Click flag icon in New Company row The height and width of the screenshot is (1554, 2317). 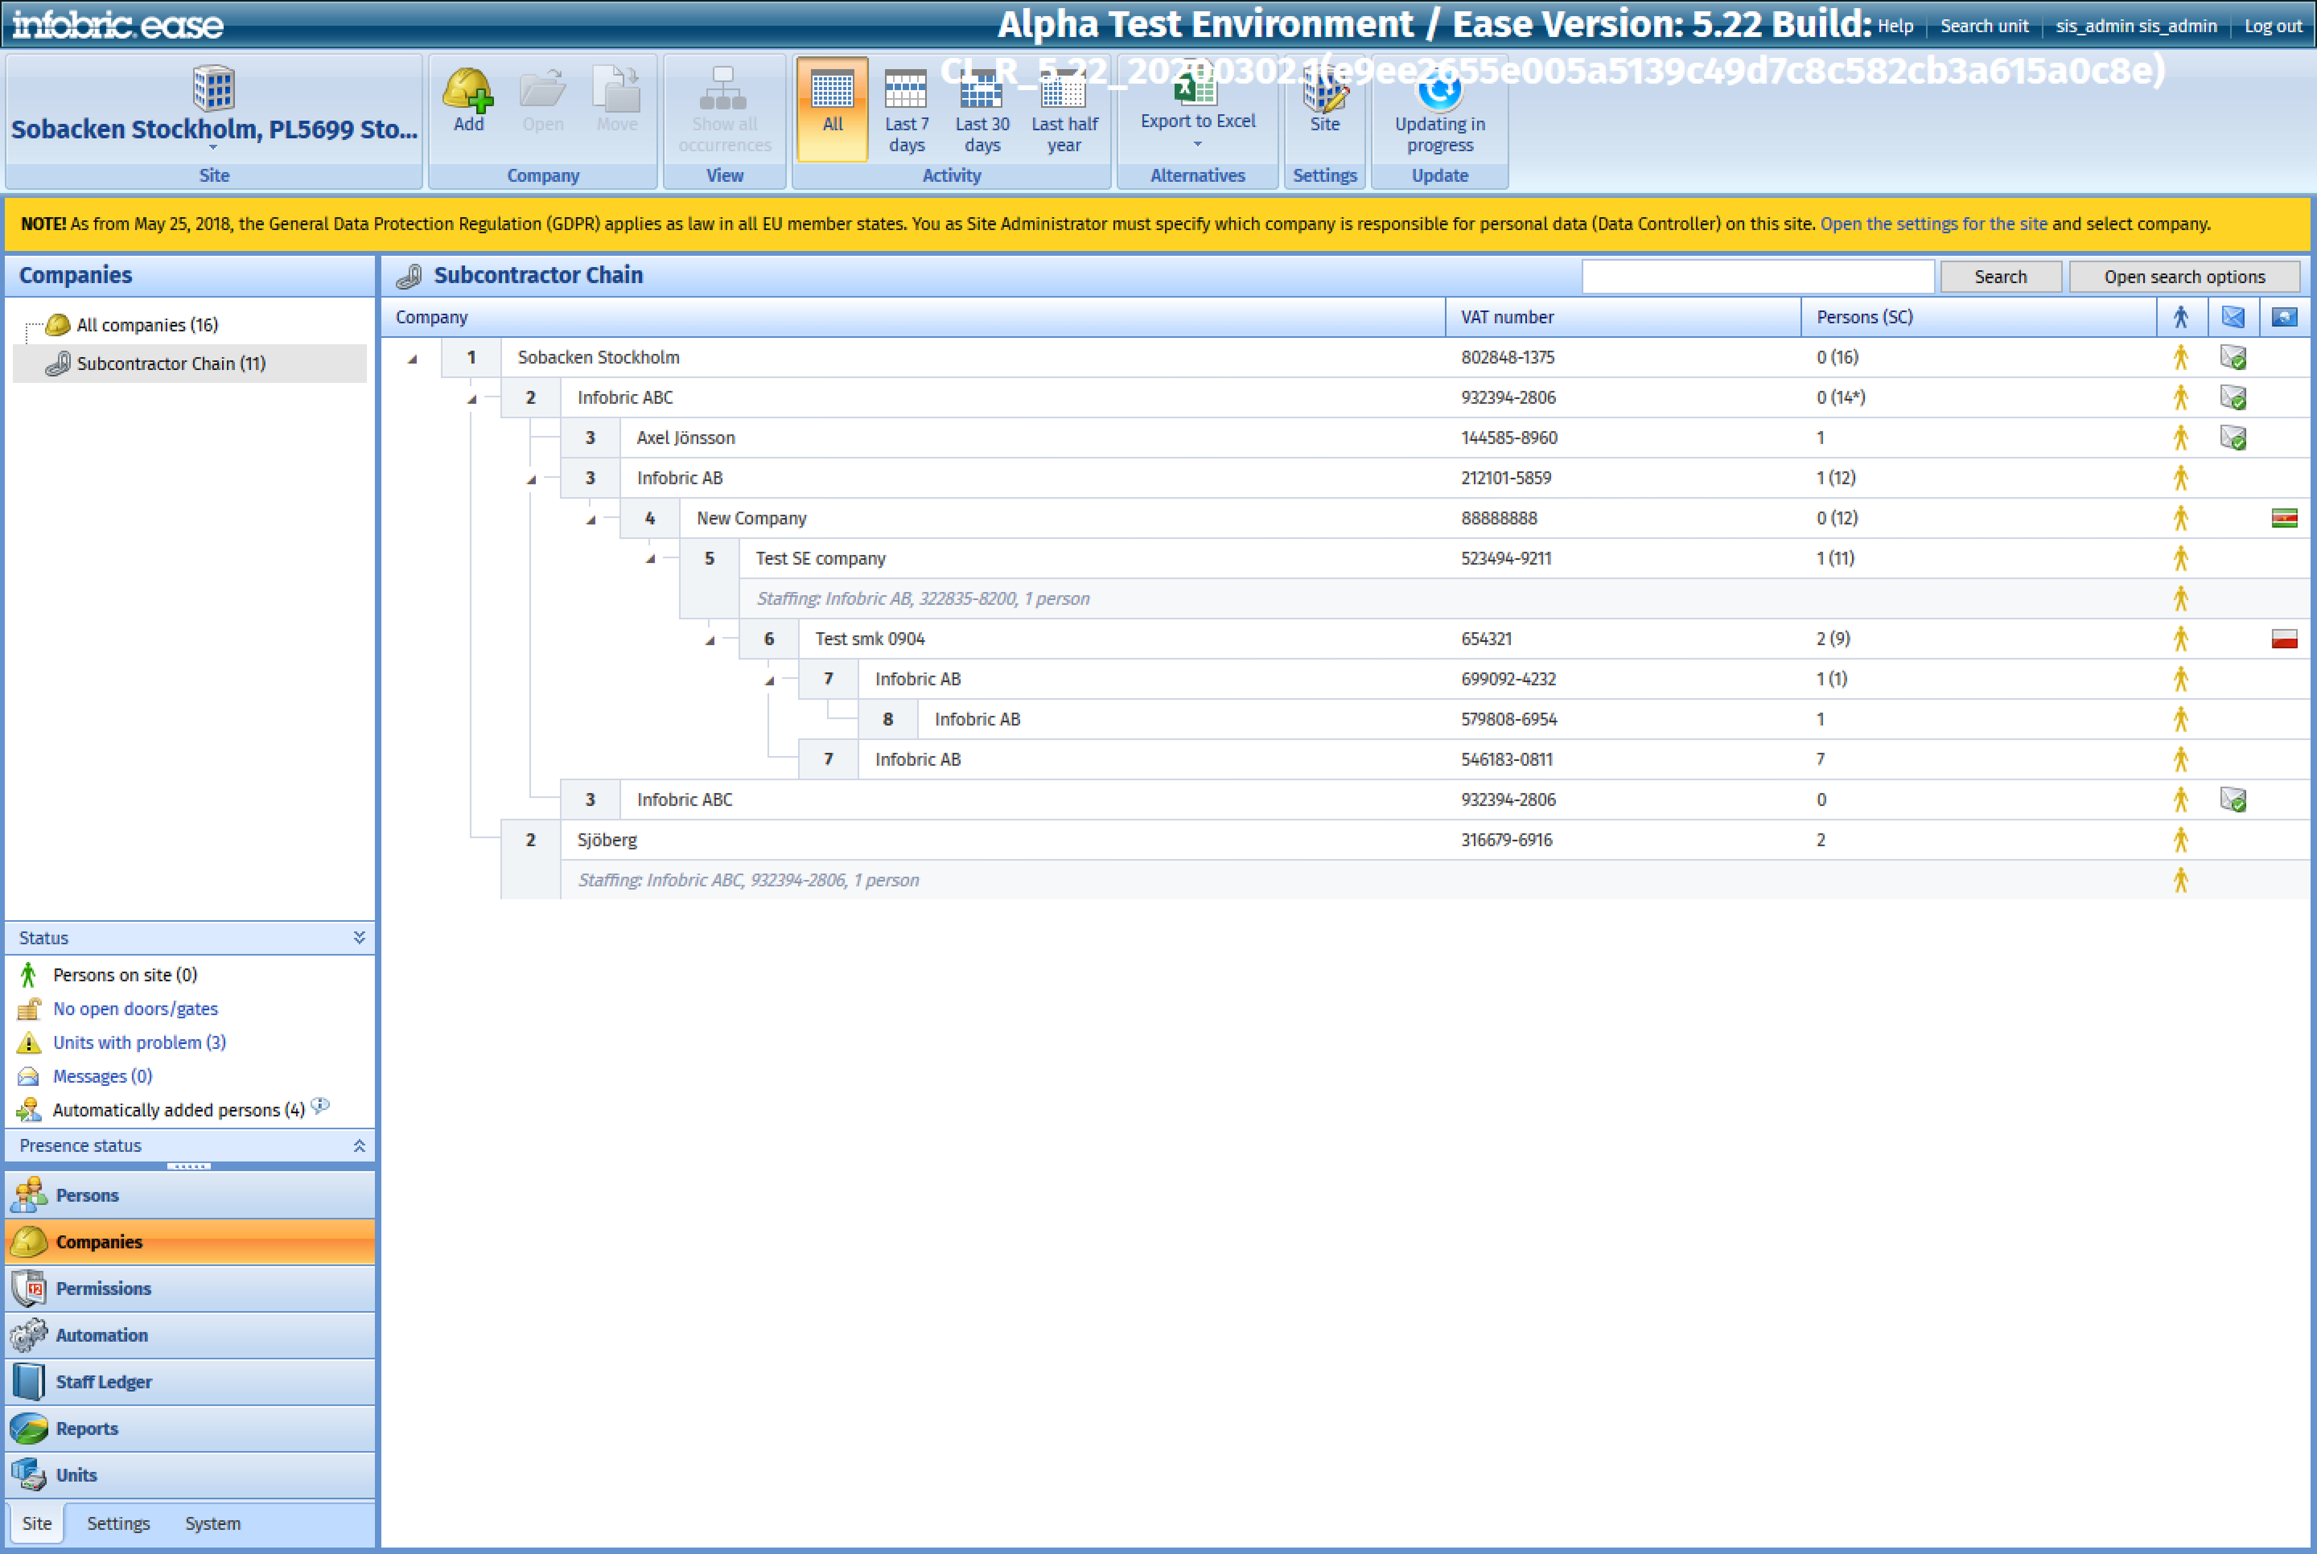(x=2284, y=518)
